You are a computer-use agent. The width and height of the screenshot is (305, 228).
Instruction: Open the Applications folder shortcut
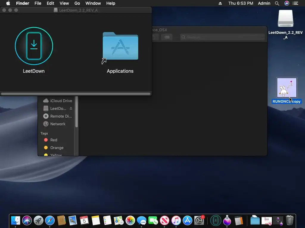click(x=120, y=47)
